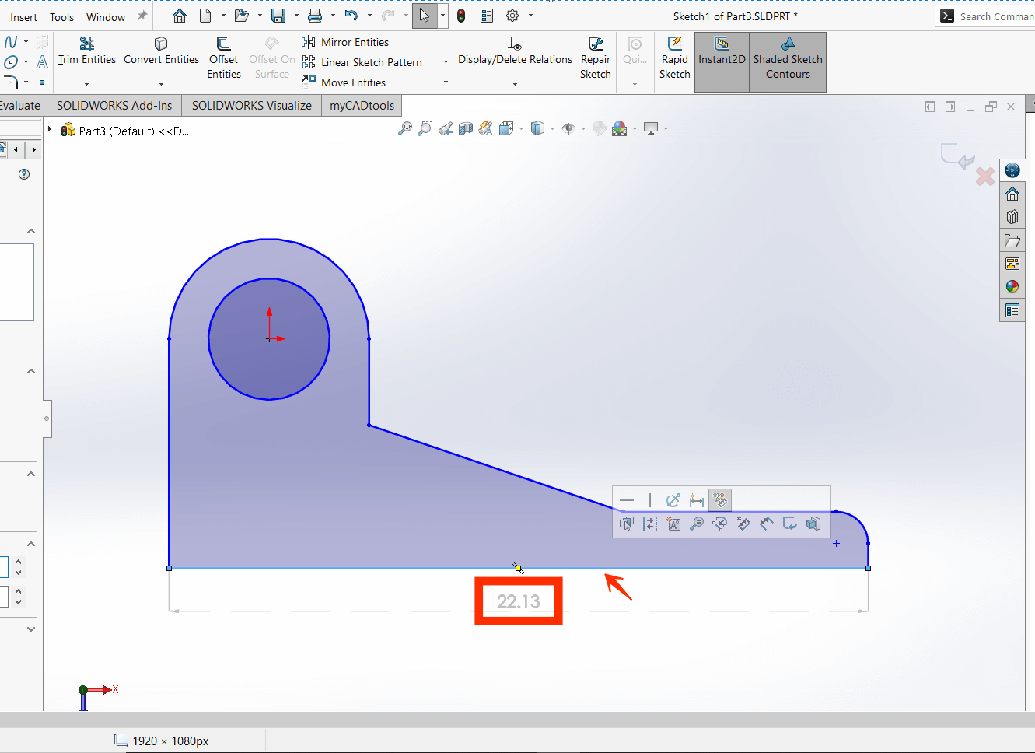Viewport: 1035px width, 753px height.
Task: Click Zoom to Fit in the view toolbar
Action: coord(404,128)
